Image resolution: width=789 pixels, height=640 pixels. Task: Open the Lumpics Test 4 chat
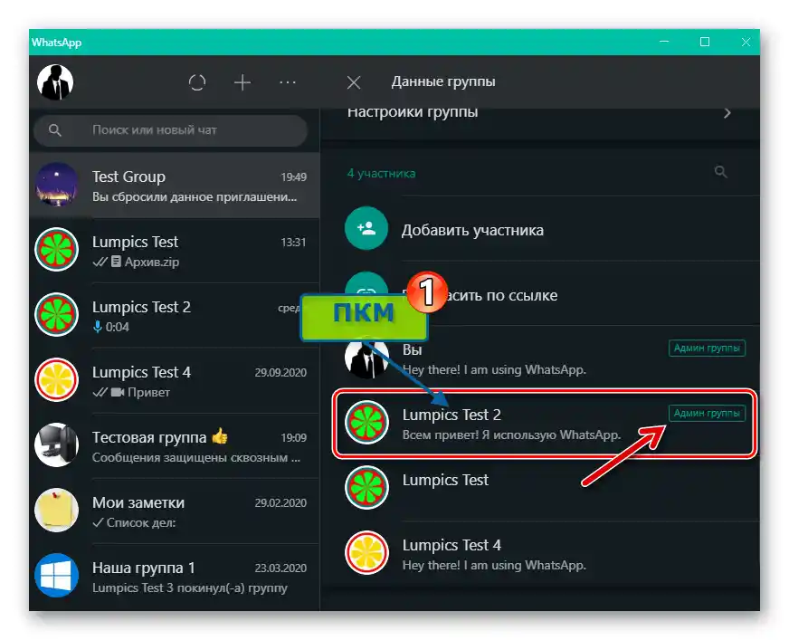tap(175, 381)
